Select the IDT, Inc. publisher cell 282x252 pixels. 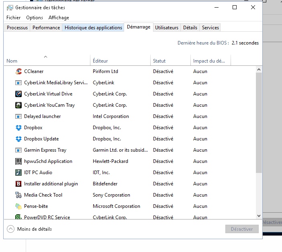101,173
